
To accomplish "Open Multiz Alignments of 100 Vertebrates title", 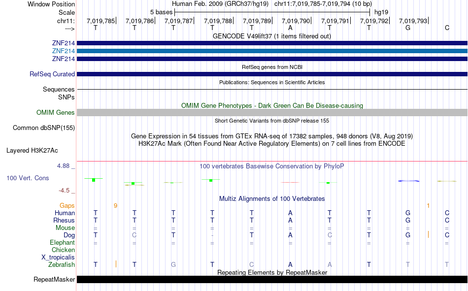I will click(x=272, y=199).
